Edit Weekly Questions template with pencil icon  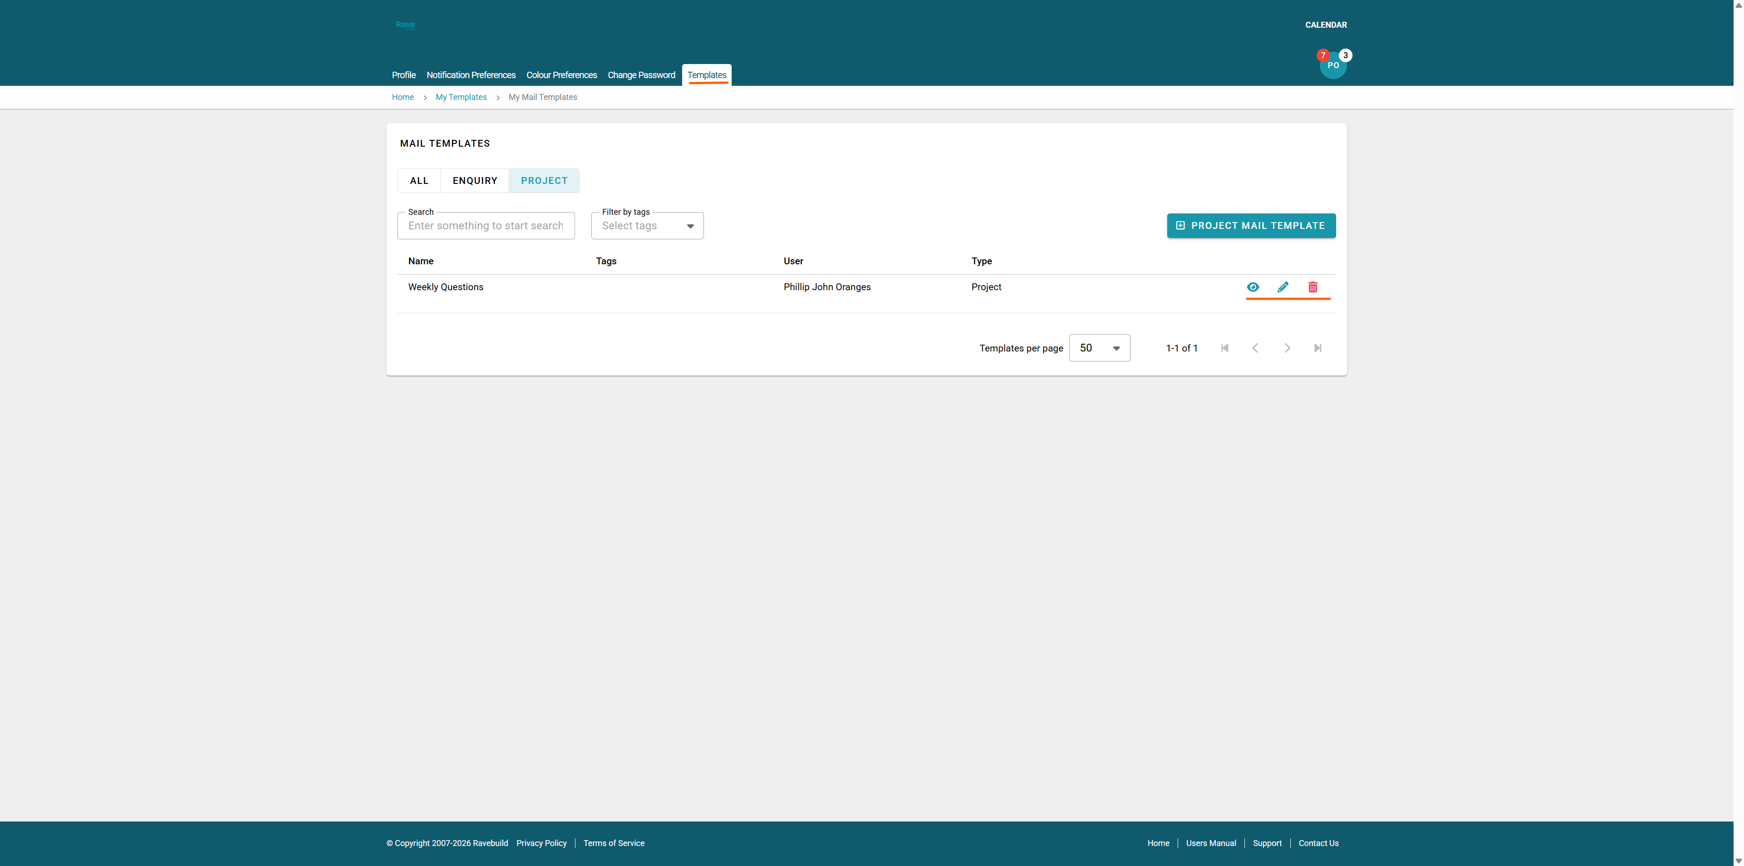point(1282,287)
